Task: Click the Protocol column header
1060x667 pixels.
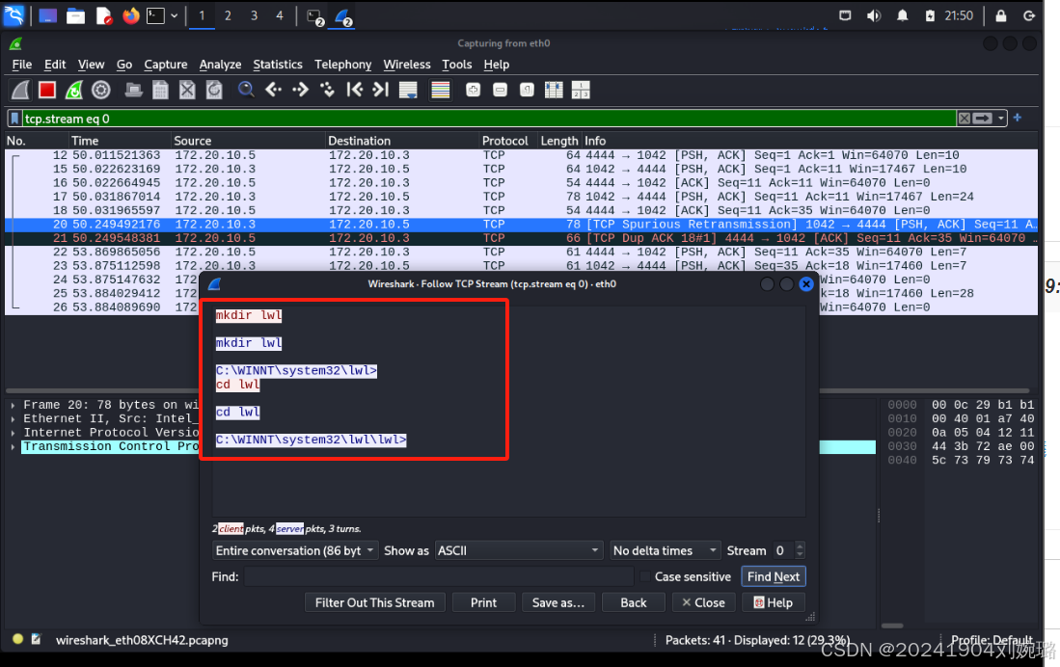Action: pyautogui.click(x=508, y=141)
